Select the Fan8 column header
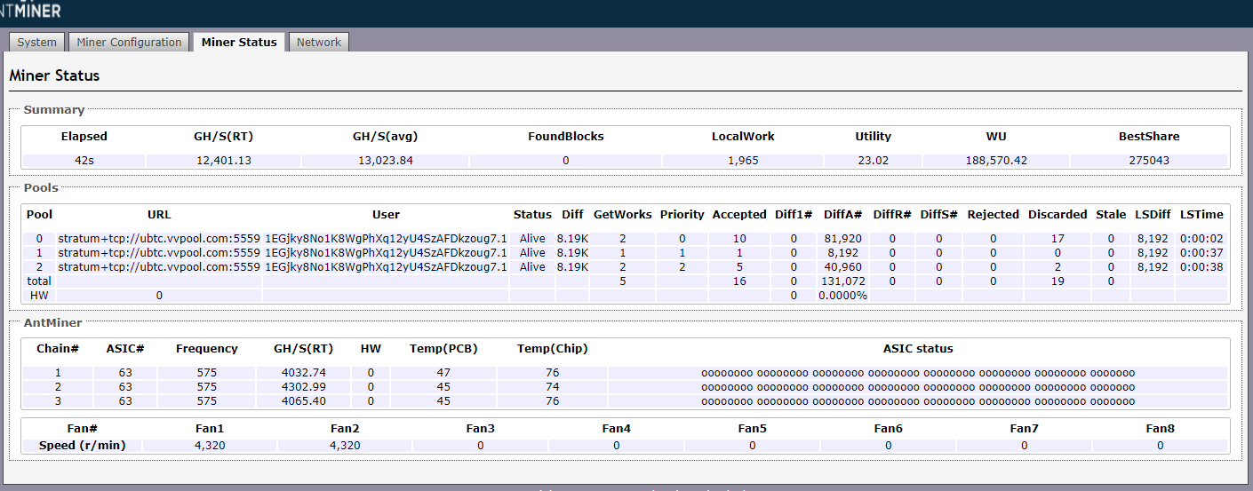This screenshot has width=1253, height=491. pyautogui.click(x=1160, y=428)
